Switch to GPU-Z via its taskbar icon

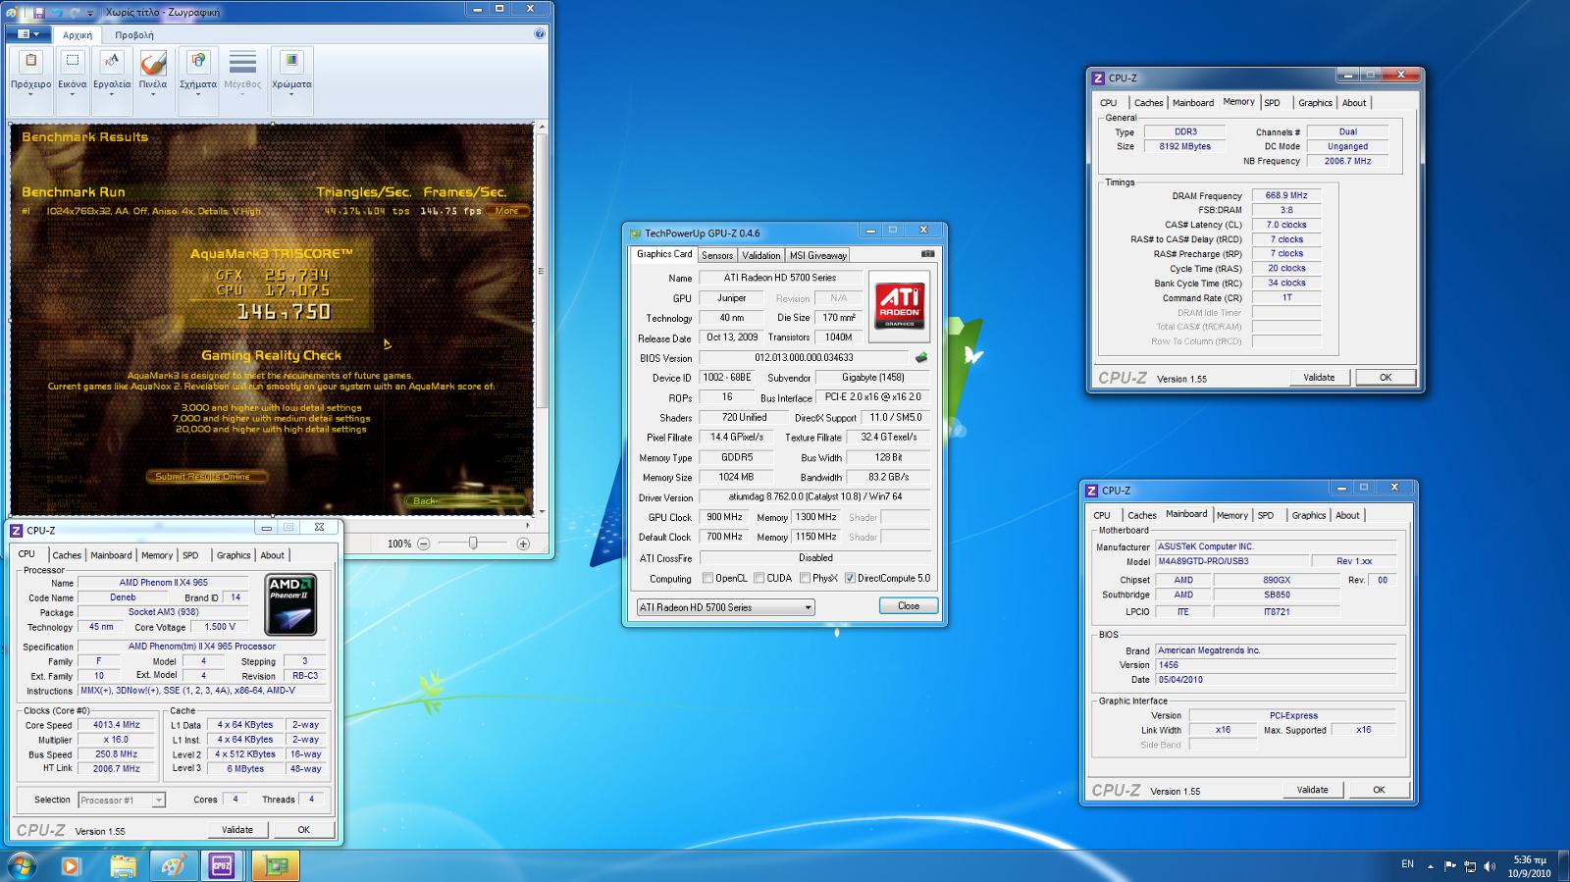[x=275, y=866]
